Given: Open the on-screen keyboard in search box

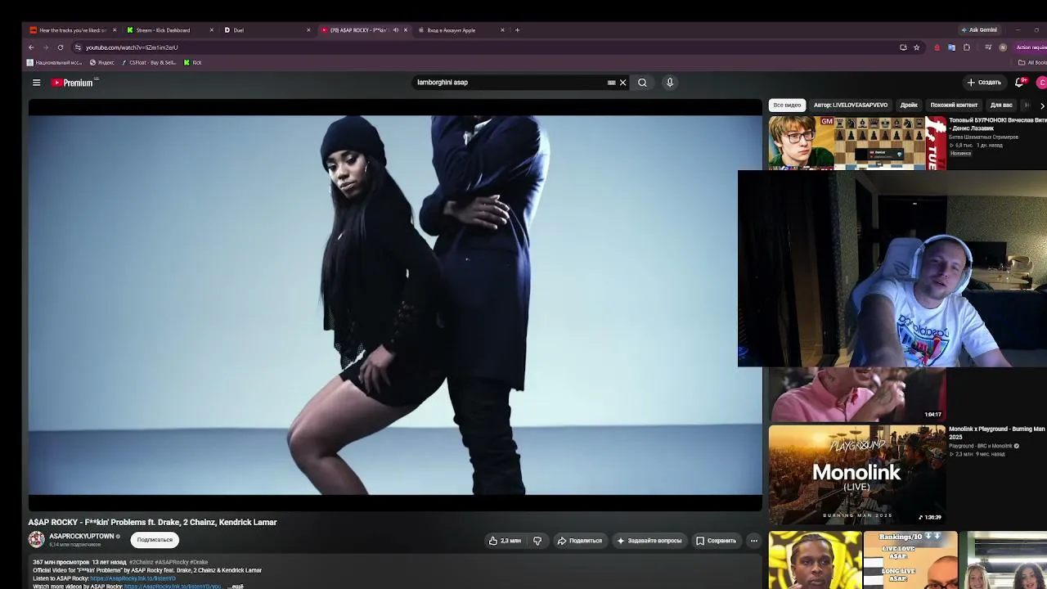Looking at the screenshot, I should click(611, 83).
